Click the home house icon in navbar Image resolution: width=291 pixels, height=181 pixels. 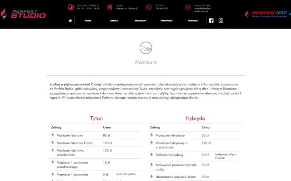[70, 20]
